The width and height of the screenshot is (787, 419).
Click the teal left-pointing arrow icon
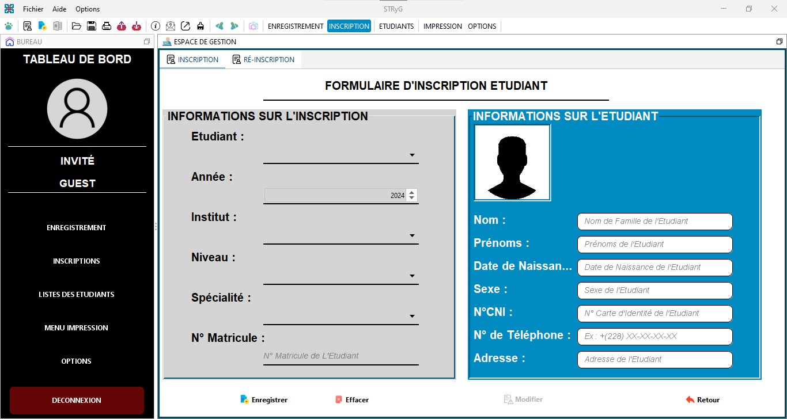220,26
